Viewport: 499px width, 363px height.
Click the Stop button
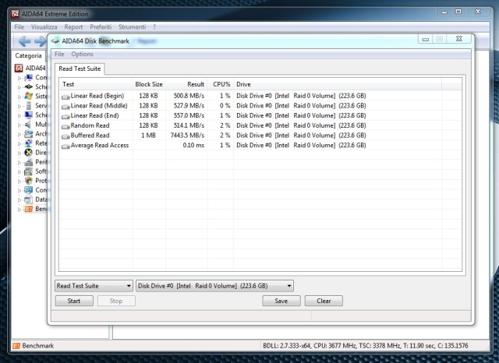point(116,301)
